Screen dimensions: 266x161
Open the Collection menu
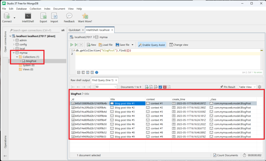tap(35, 9)
